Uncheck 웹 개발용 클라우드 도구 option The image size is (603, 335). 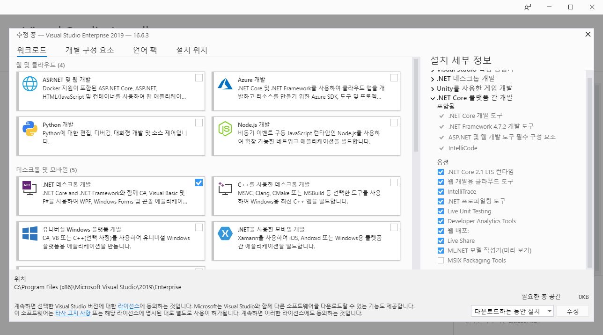coord(441,182)
